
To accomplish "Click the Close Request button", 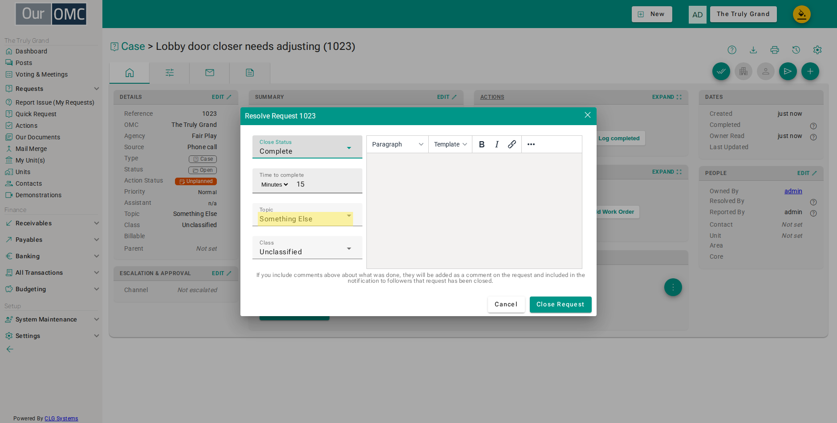I will (x=561, y=305).
